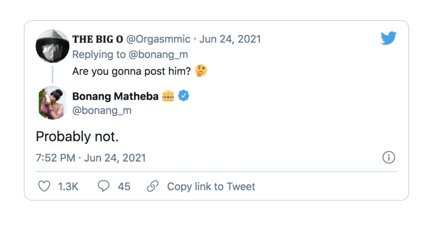Click the Bonang Matheba display name
This screenshot has height=230, width=447.
click(x=116, y=96)
